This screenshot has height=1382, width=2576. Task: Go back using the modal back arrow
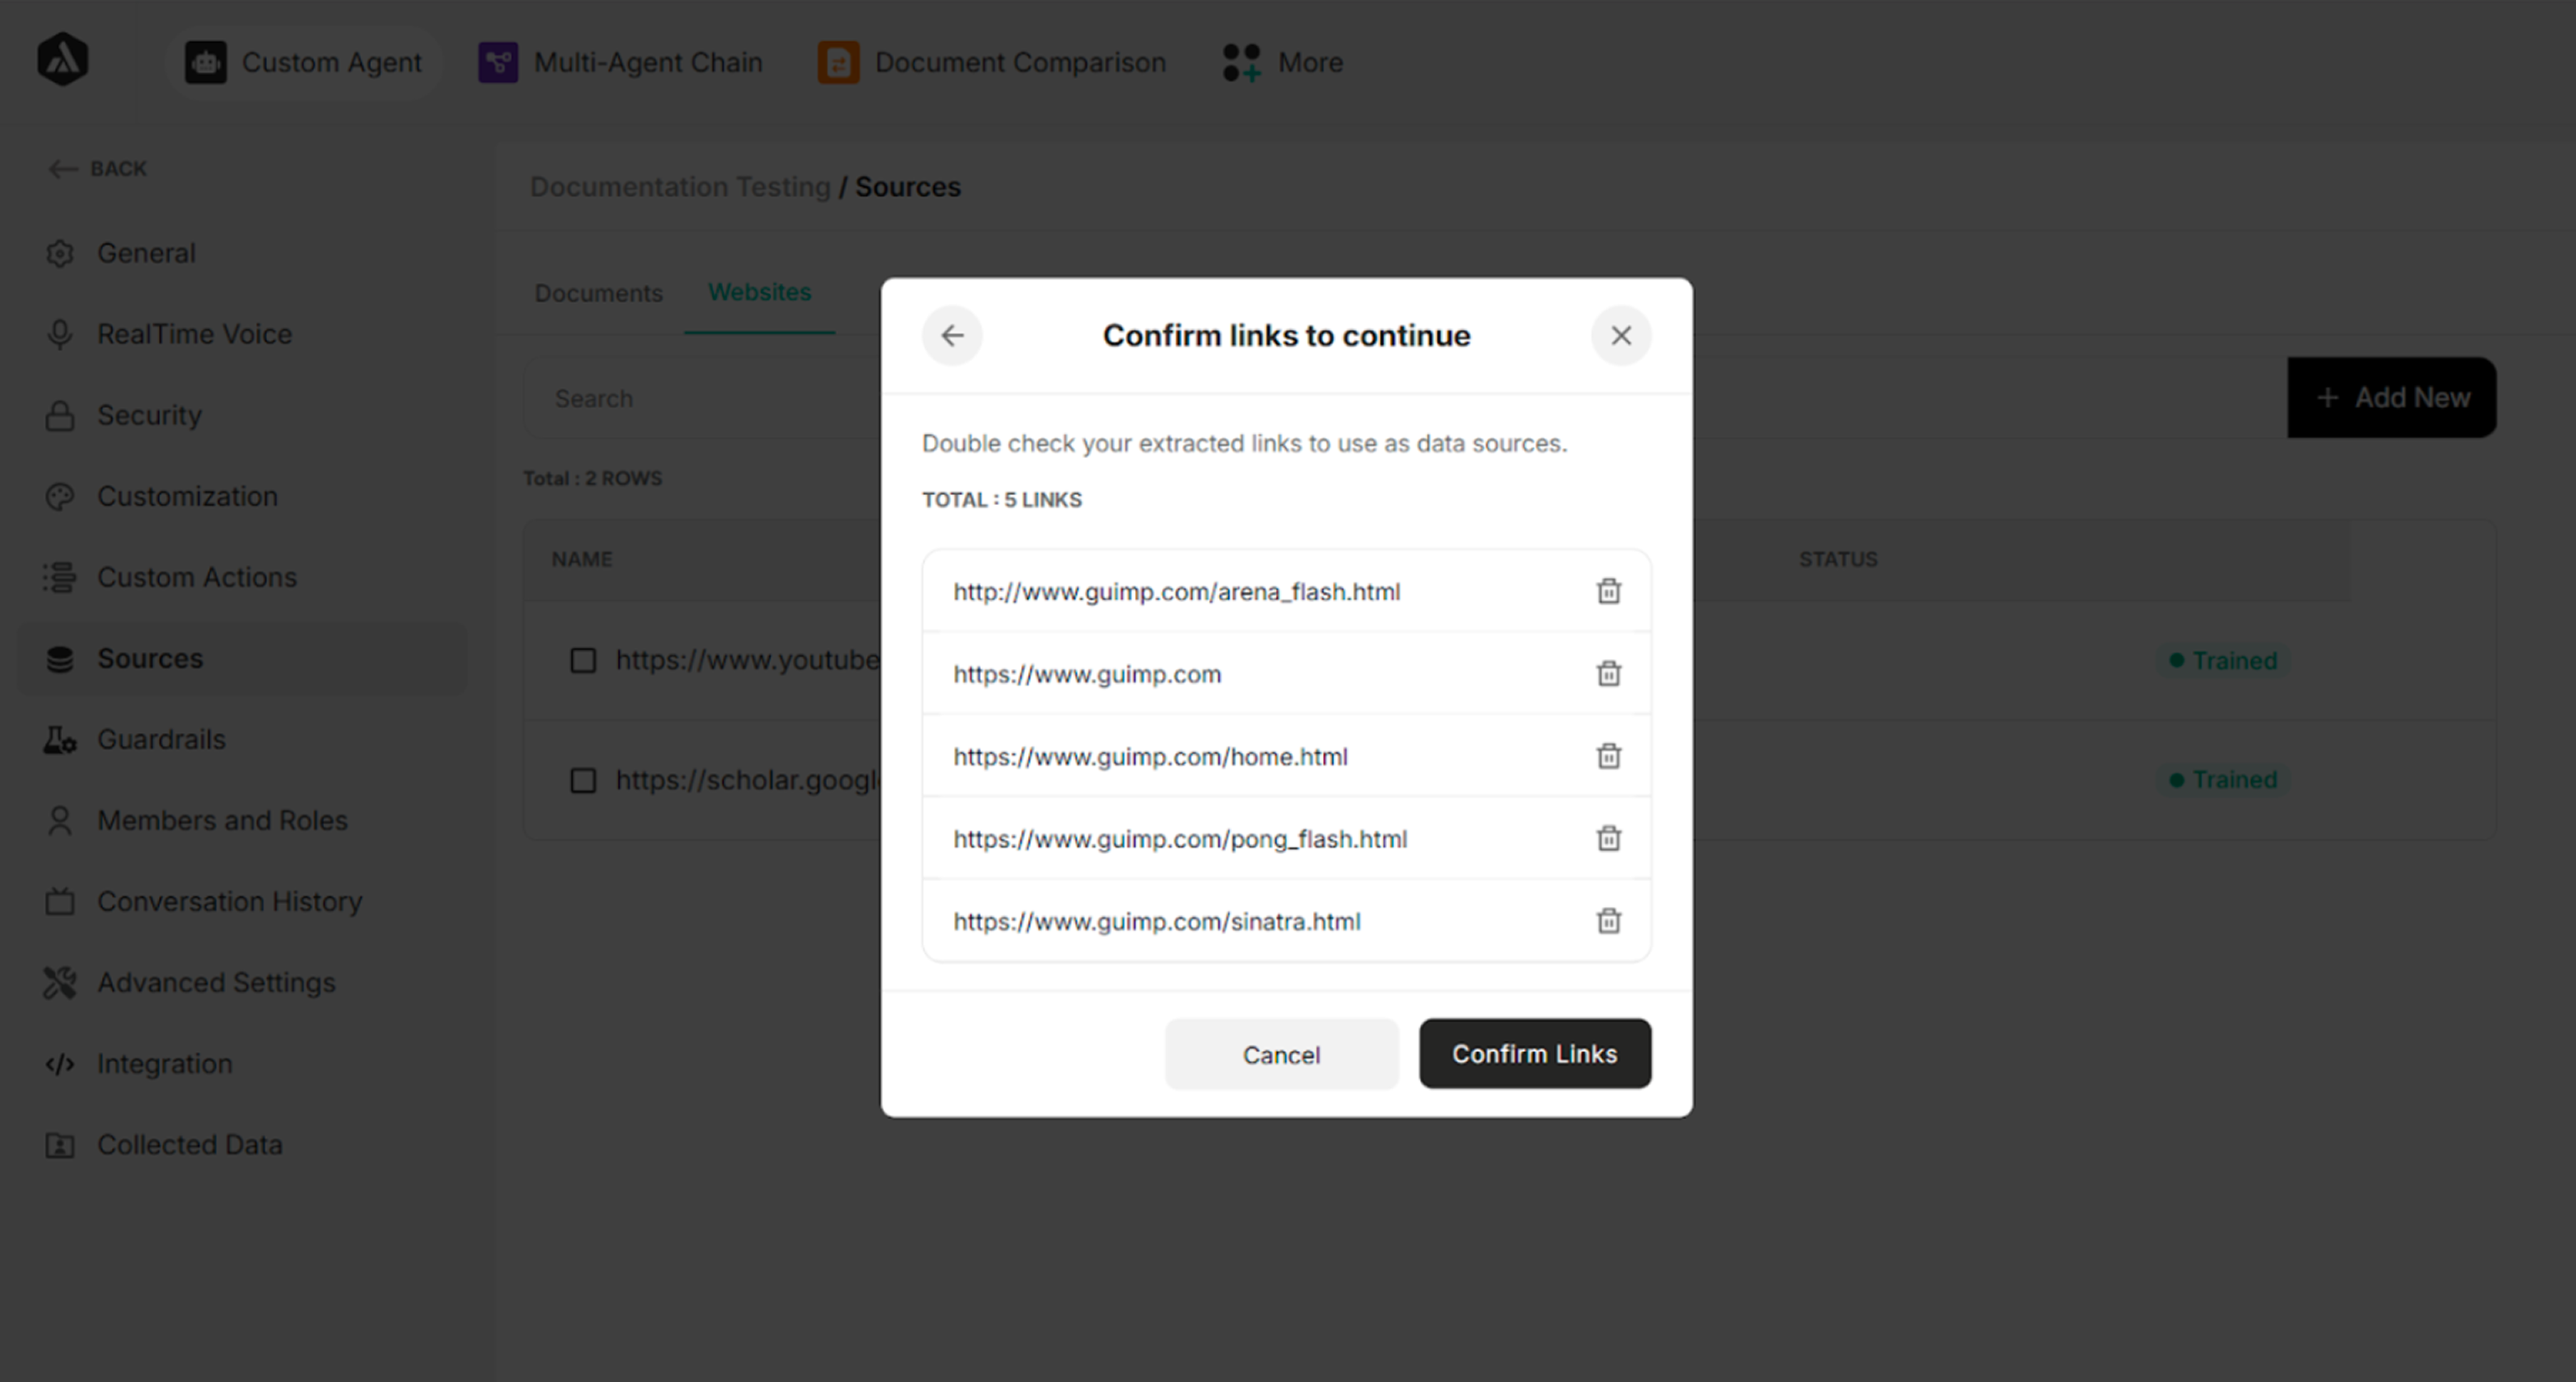[x=952, y=336]
